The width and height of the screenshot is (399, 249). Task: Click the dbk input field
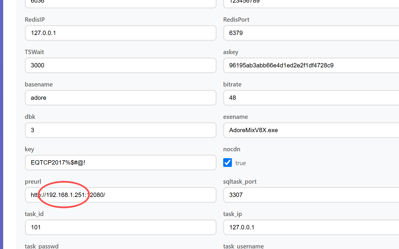click(121, 130)
